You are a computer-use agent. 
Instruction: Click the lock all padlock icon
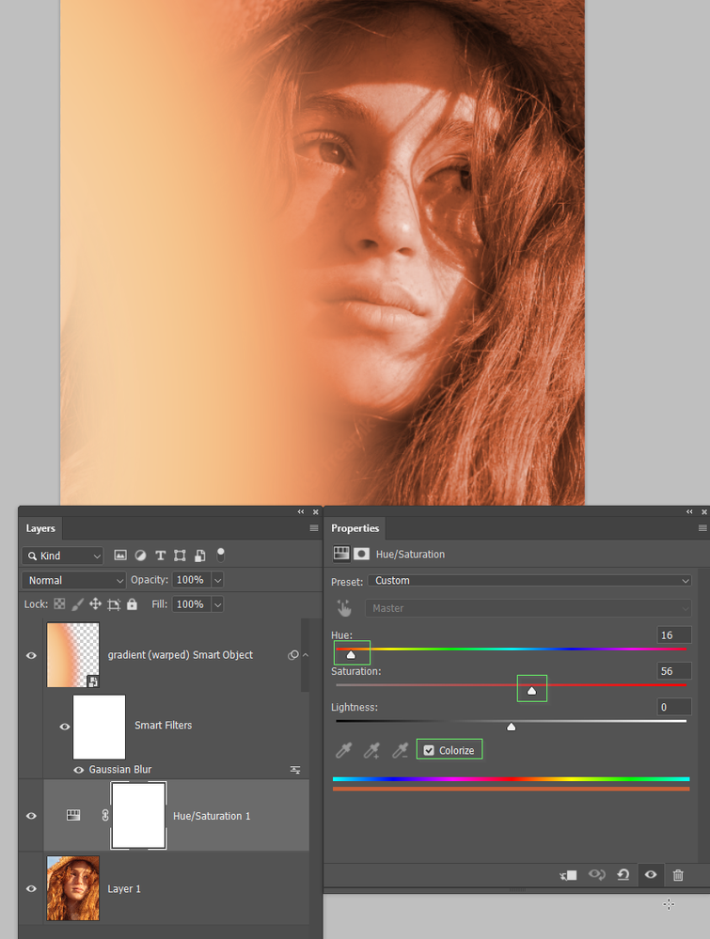coord(132,604)
